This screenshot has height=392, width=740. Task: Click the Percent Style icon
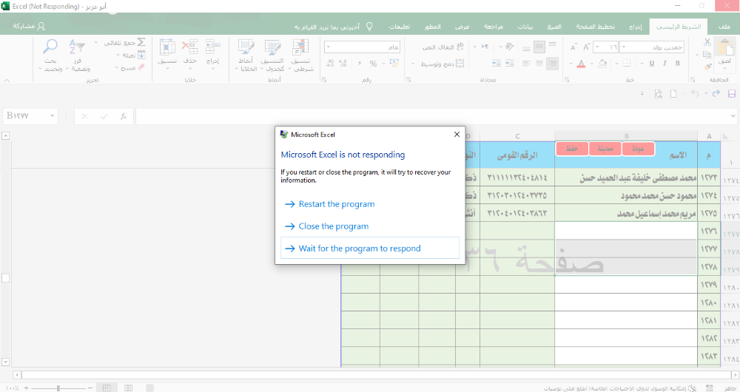point(373,63)
